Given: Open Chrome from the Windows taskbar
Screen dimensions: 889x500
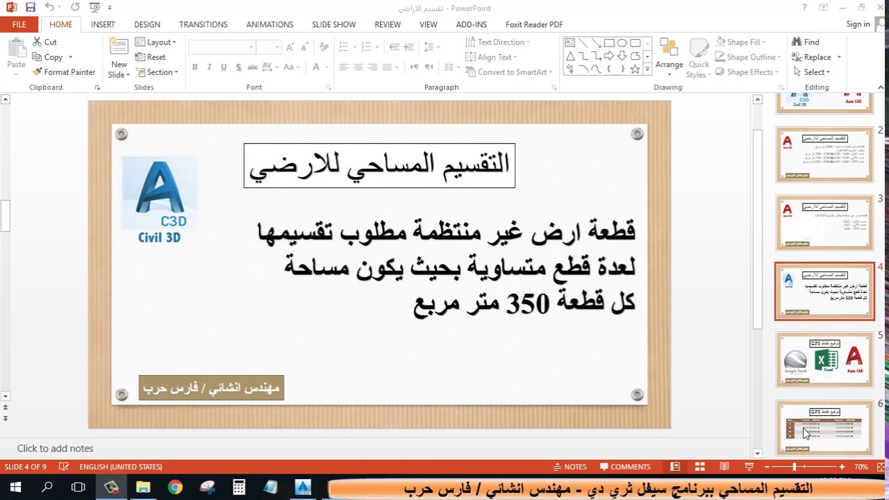Looking at the screenshot, I should [x=174, y=487].
